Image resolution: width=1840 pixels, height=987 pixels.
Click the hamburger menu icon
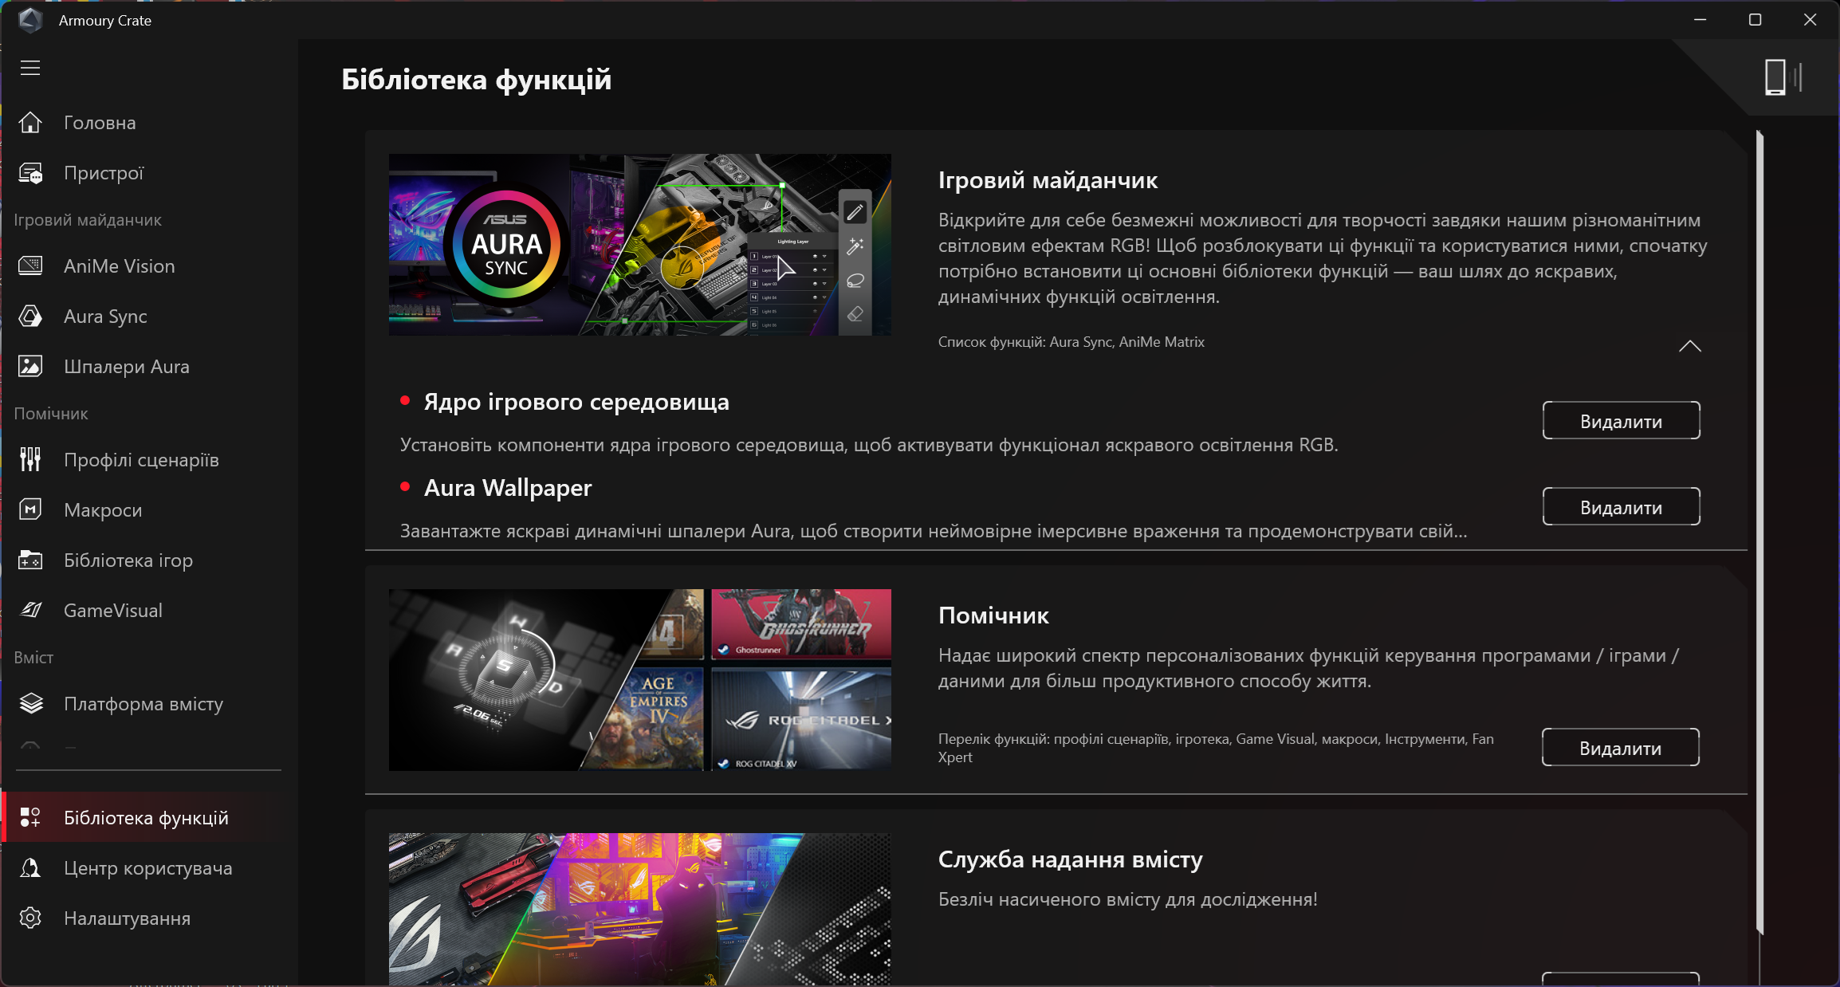[x=30, y=68]
